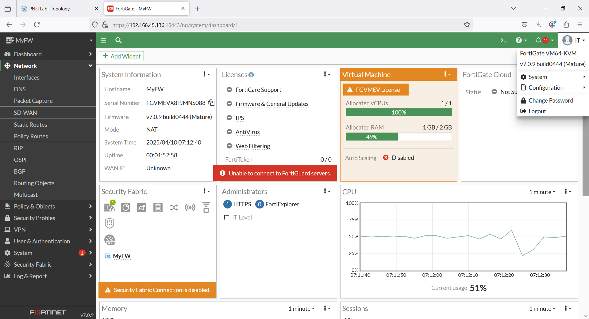
Task: Change the Memory widget 1 minute interval
Action: pyautogui.click(x=301, y=309)
